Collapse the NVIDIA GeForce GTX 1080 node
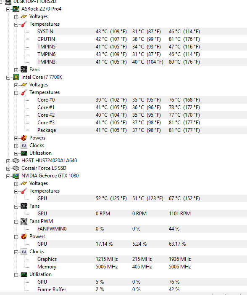Image resolution: width=247 pixels, height=295 pixels. pos(8,176)
